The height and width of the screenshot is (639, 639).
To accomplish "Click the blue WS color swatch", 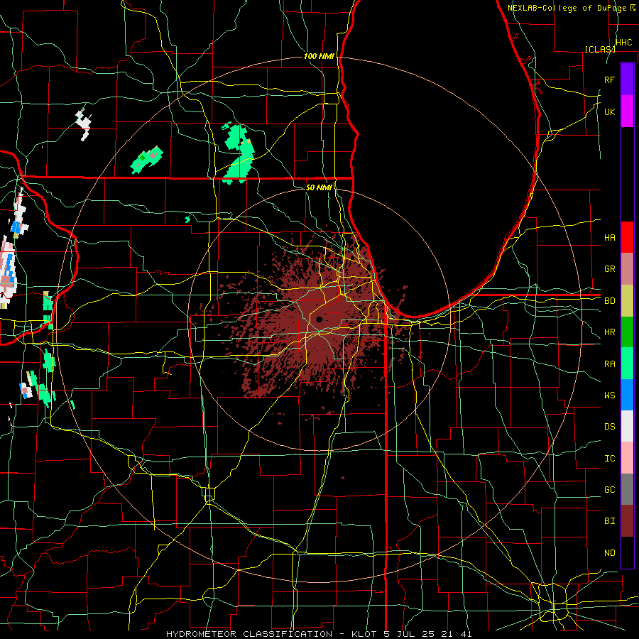I will [627, 395].
